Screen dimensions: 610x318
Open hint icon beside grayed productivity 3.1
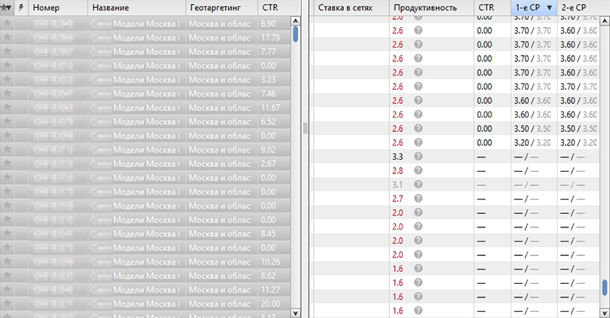[x=419, y=184]
